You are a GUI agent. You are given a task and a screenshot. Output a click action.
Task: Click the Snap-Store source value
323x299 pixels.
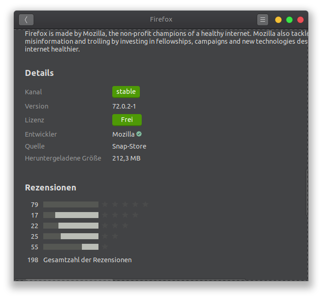point(129,146)
